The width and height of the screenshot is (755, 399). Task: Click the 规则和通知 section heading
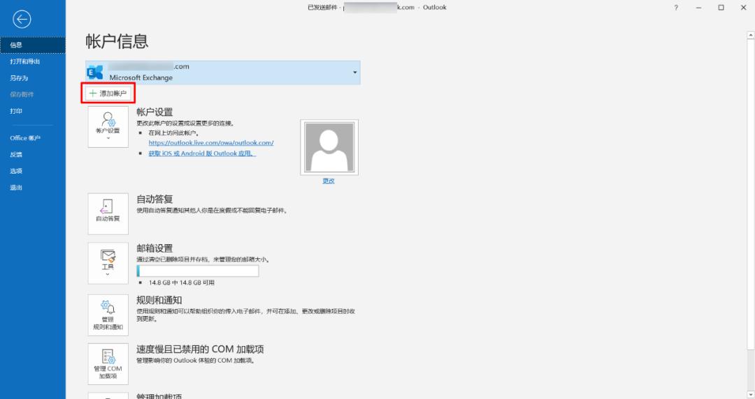click(159, 300)
